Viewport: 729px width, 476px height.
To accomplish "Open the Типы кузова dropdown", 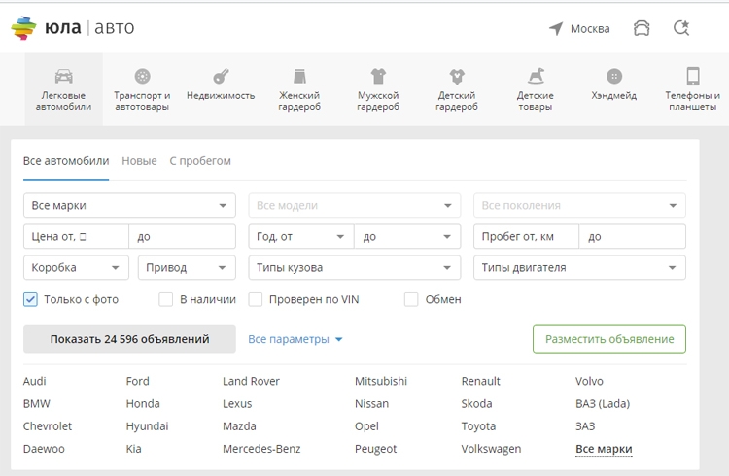I will pos(354,268).
